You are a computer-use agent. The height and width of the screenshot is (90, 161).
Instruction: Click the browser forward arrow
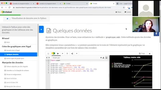click(x=6, y=7)
